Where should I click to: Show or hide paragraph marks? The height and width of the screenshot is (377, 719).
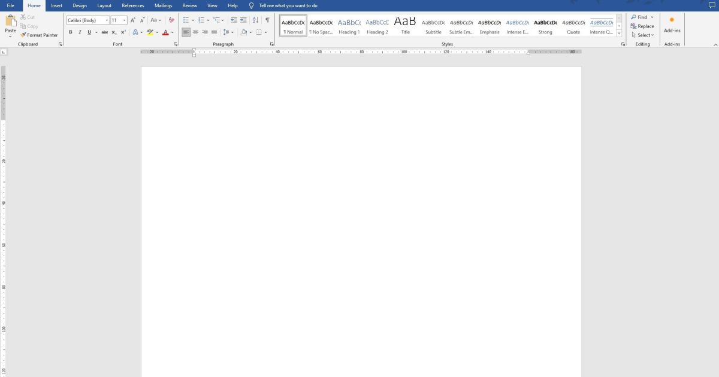tap(267, 20)
